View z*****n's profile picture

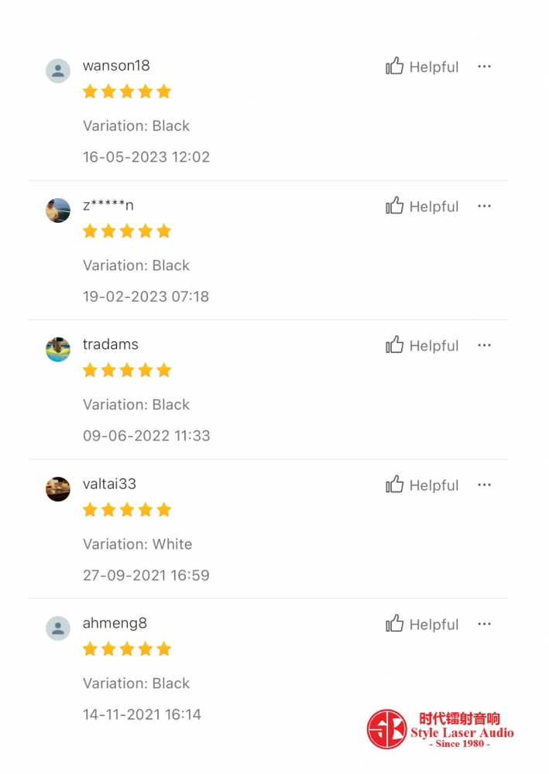58,211
